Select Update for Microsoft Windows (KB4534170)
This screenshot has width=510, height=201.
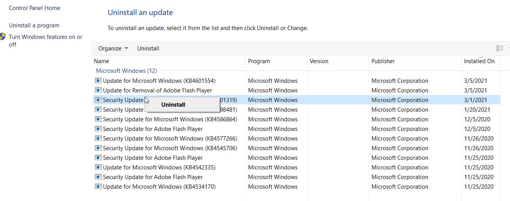159,187
